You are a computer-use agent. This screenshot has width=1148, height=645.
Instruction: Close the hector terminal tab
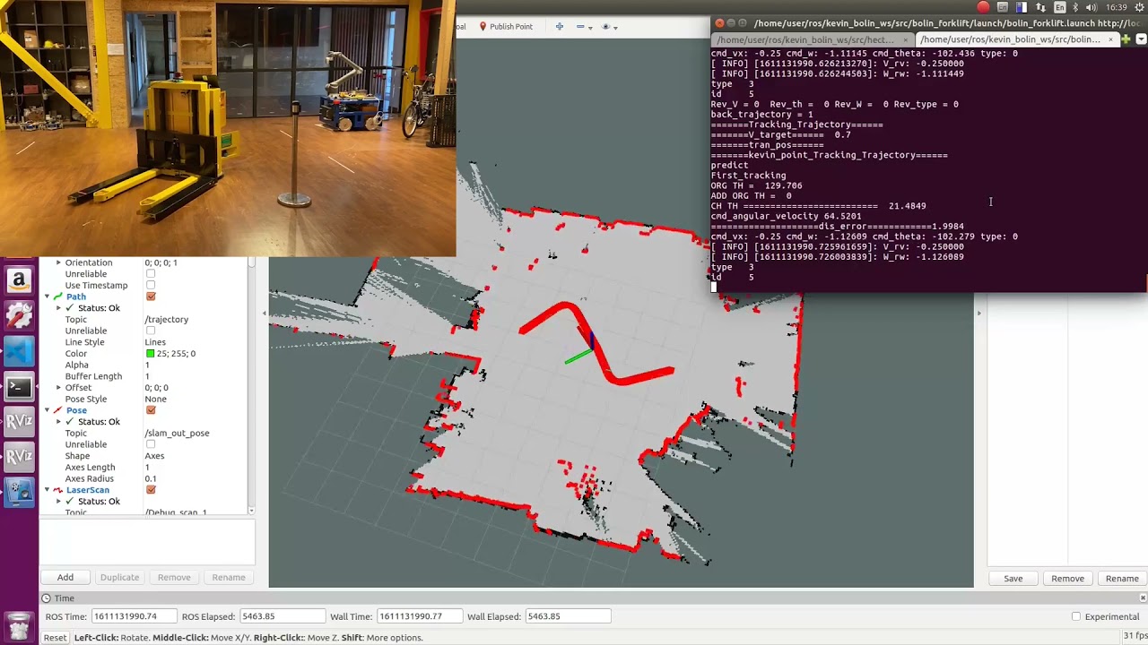click(x=905, y=39)
